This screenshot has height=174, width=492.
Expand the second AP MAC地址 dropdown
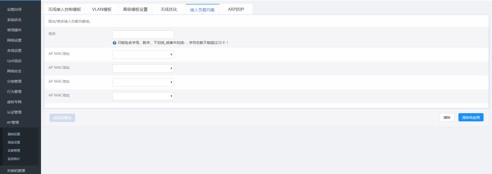click(143, 69)
